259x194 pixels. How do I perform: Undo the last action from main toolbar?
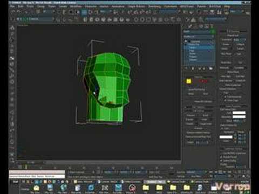coord(13,12)
